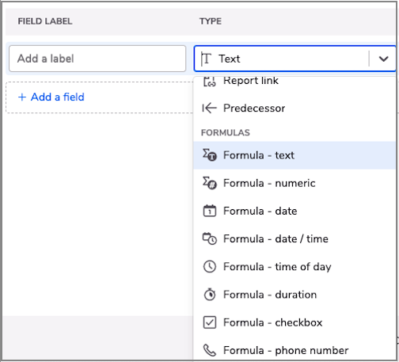Click the phone icon for Formula phone number
Image resolution: width=399 pixels, height=362 pixels.
click(x=210, y=350)
